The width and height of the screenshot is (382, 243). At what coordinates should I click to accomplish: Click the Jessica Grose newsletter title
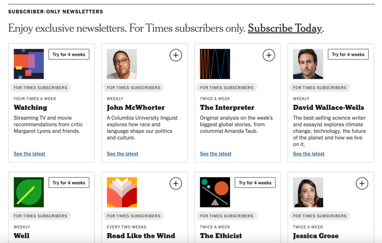(x=316, y=236)
